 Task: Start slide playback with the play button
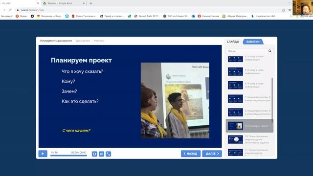click(x=43, y=154)
